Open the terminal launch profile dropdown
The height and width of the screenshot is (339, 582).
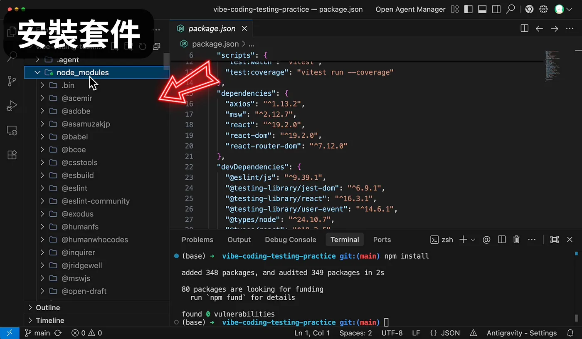pyautogui.click(x=473, y=240)
